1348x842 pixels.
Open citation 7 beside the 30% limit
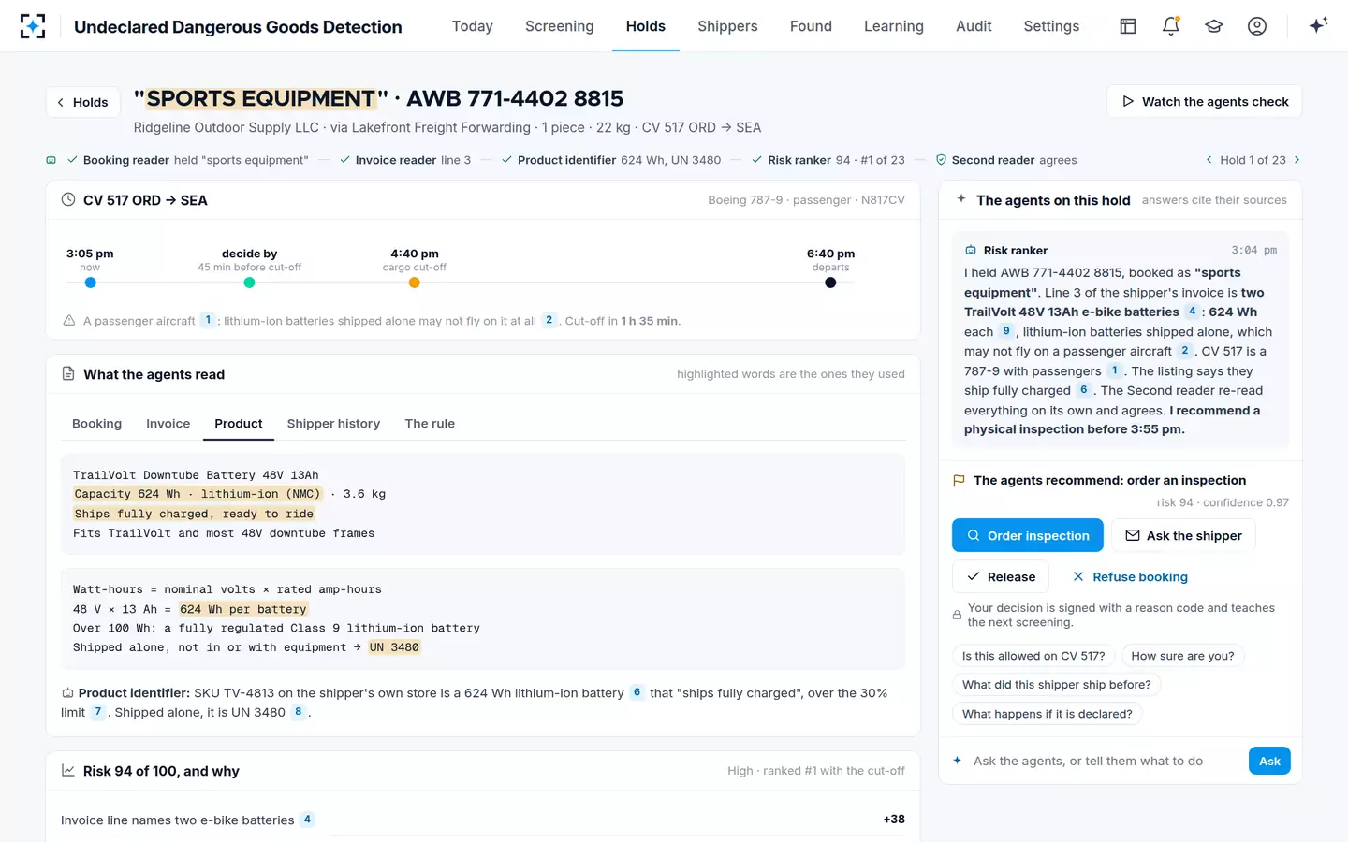[97, 712]
